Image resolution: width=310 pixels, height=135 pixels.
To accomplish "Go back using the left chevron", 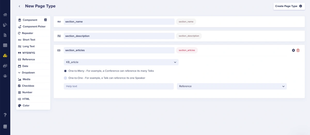I will [19, 6].
